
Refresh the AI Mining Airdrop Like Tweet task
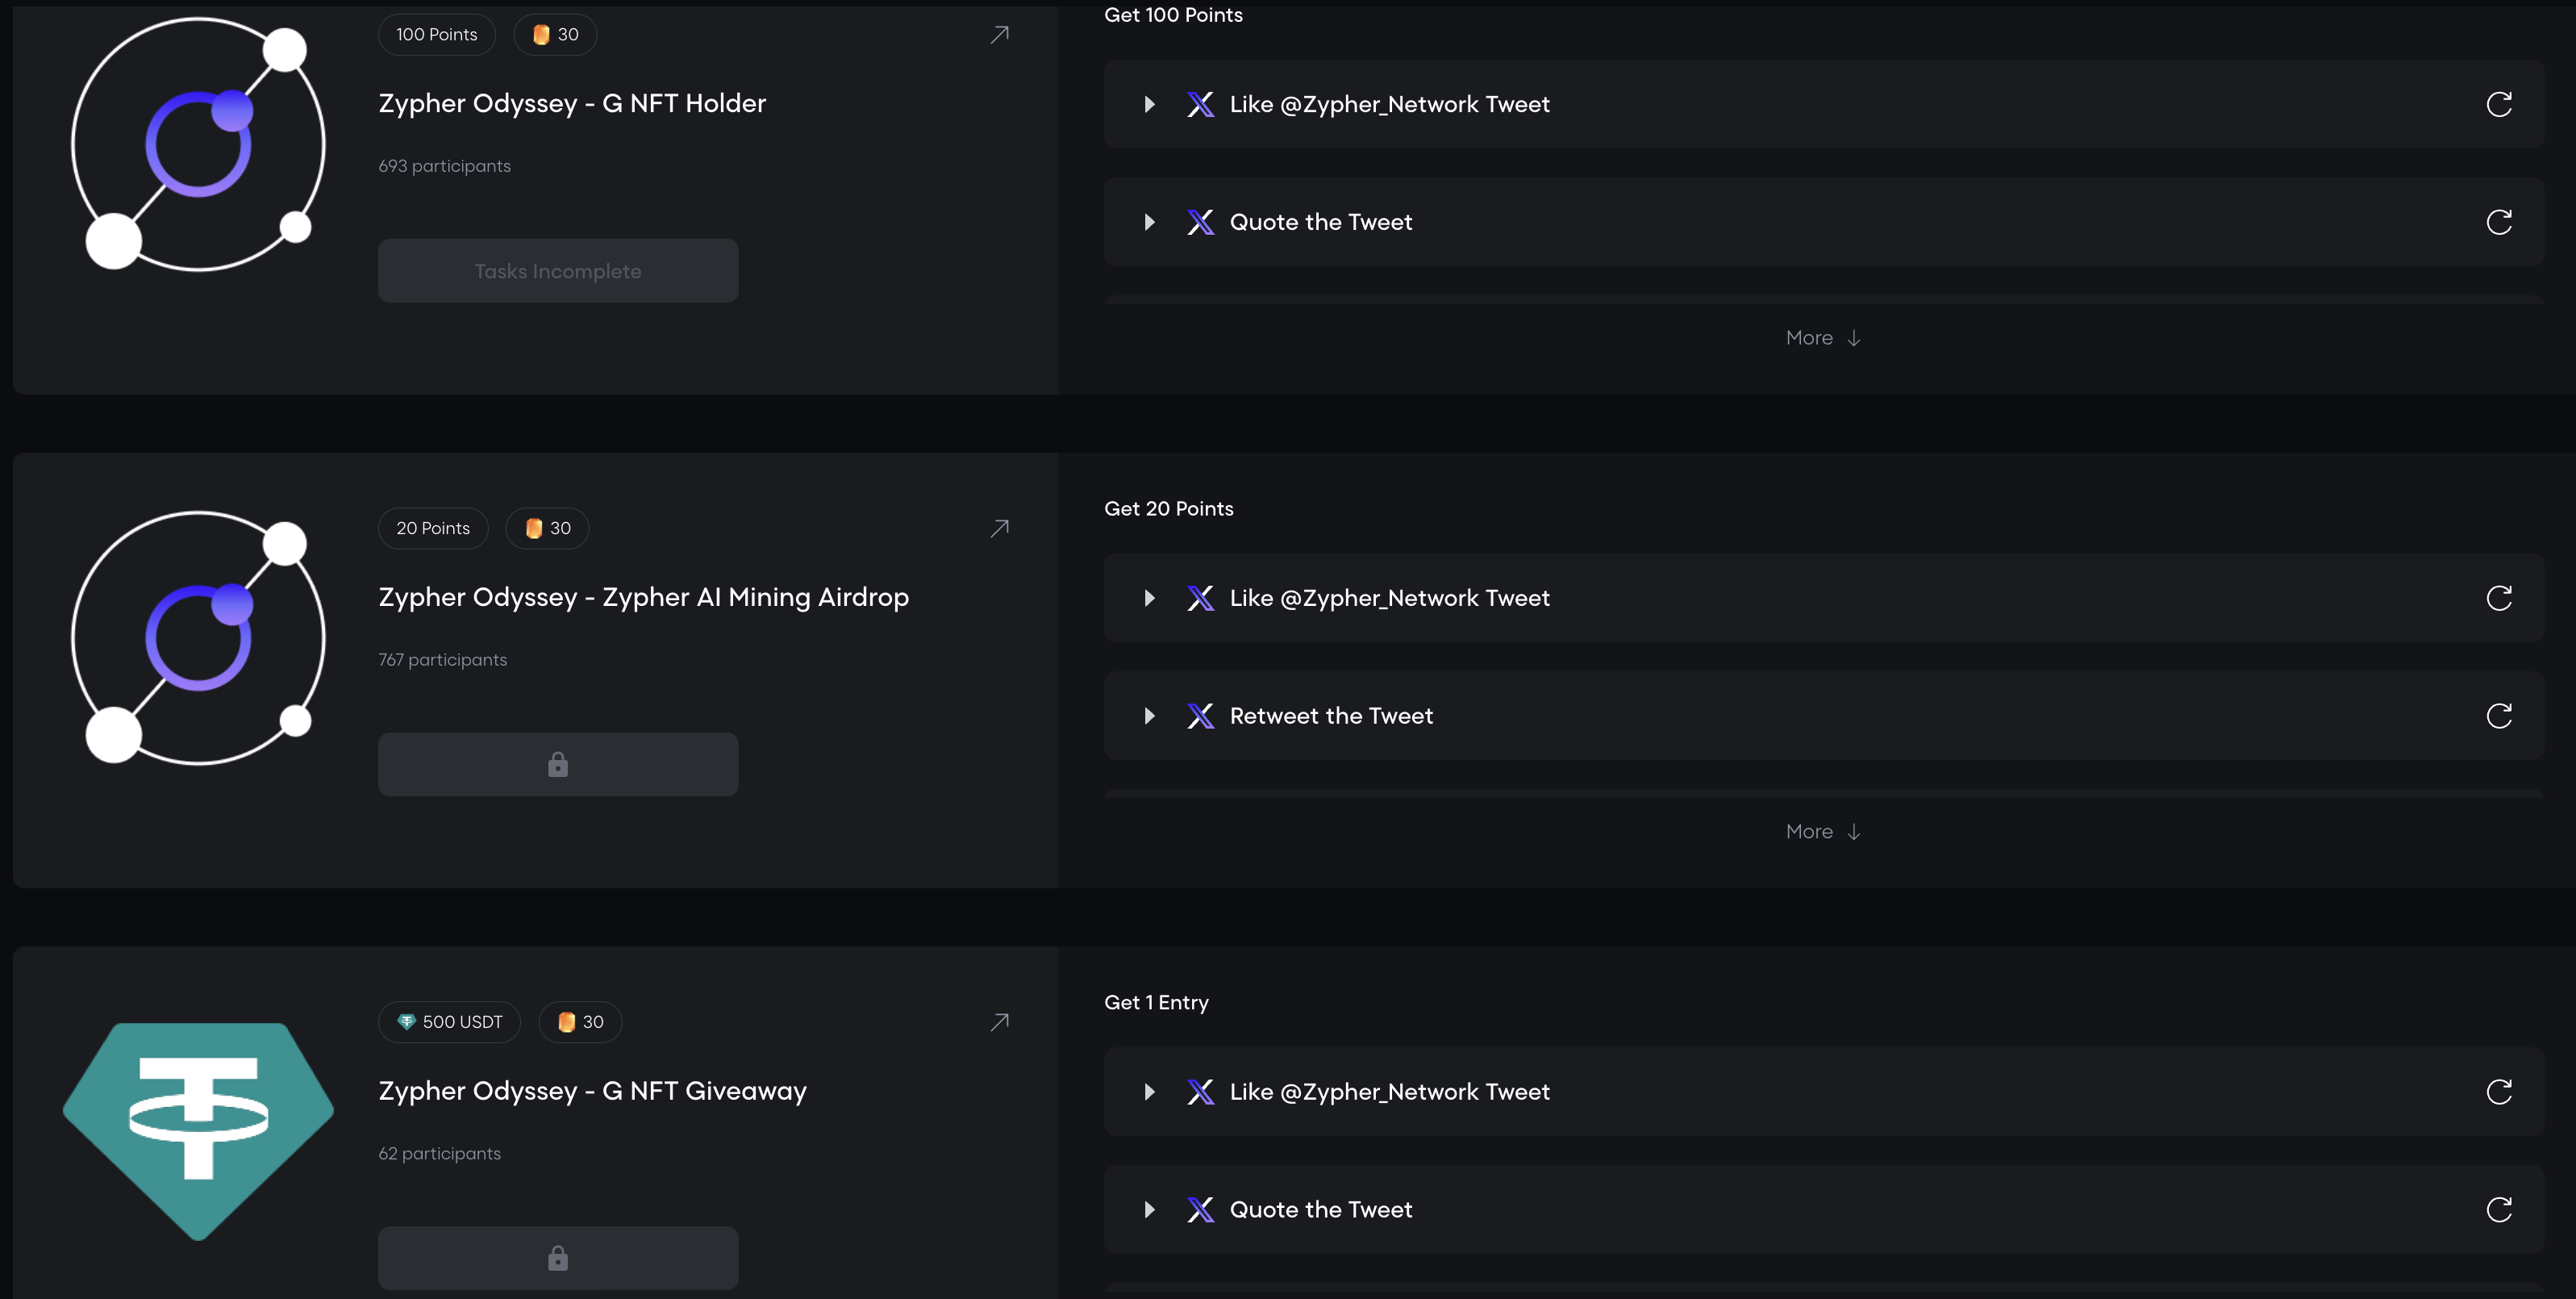point(2498,599)
